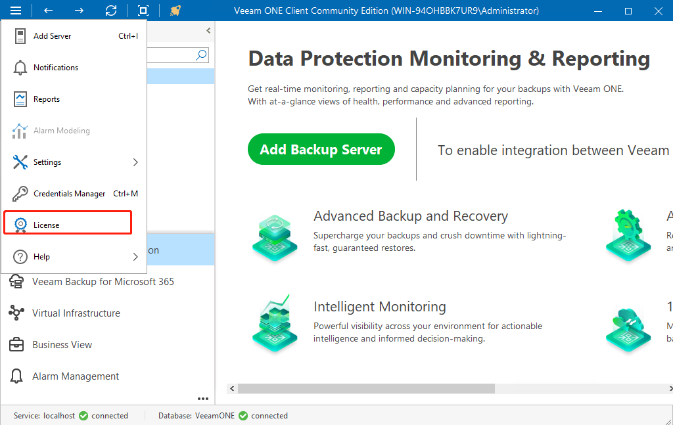Click the Add Backup Server button
Image resolution: width=673 pixels, height=425 pixels.
[x=321, y=149]
